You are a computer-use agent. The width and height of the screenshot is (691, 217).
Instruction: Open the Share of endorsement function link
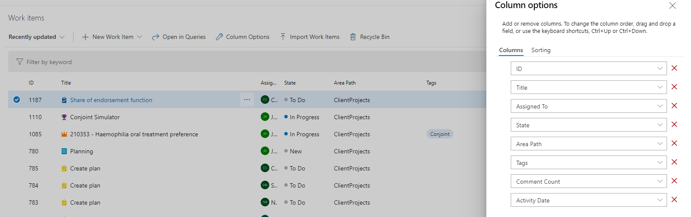(x=111, y=100)
